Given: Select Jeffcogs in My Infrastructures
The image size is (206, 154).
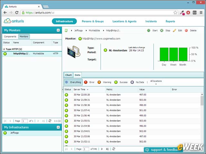Looking at the screenshot, I should tap(32, 133).
